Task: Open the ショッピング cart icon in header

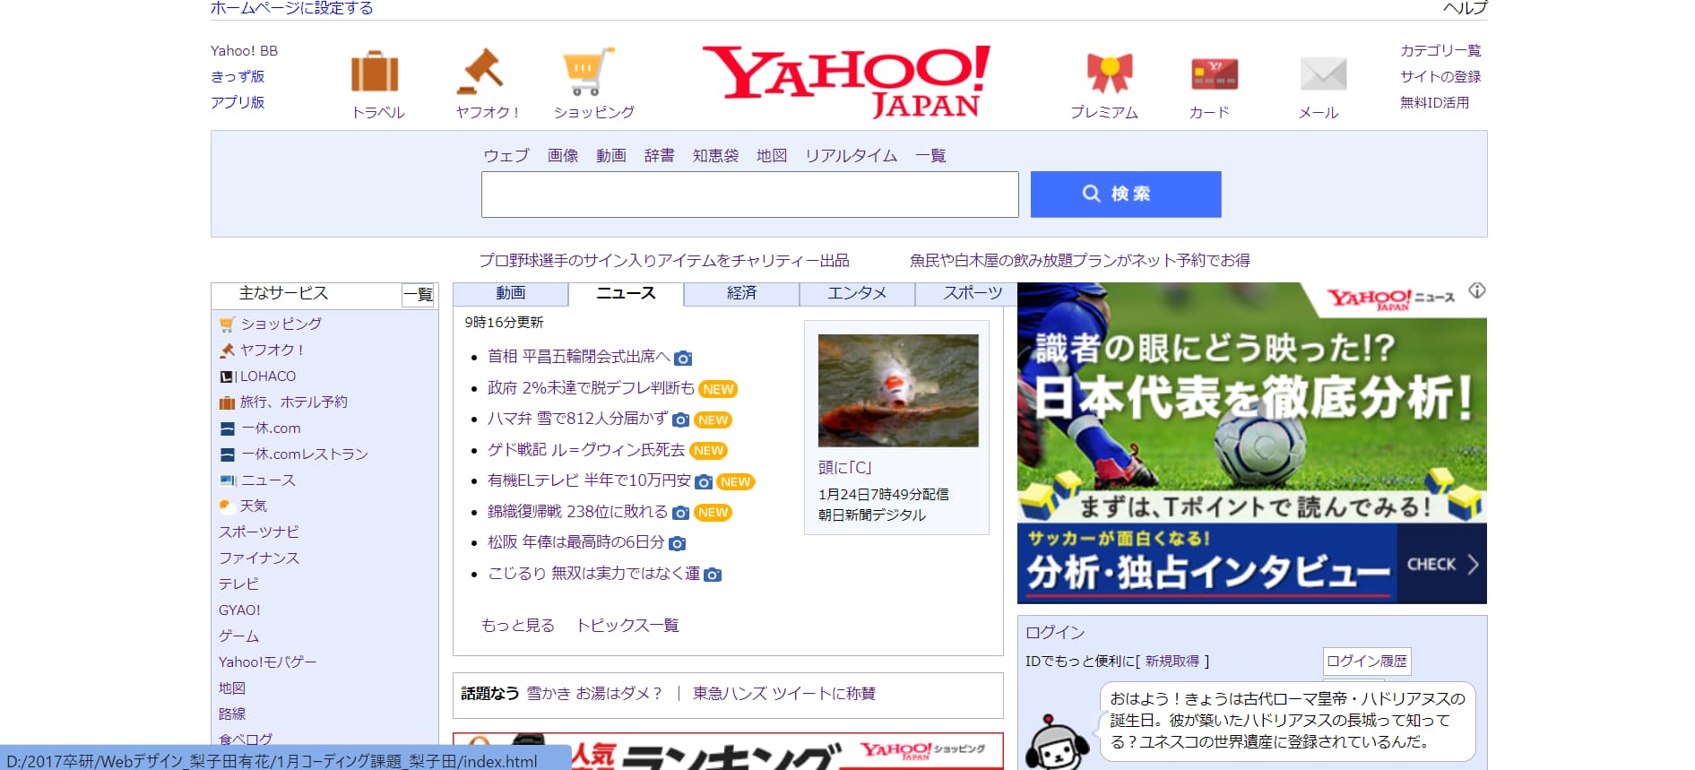Action: tap(589, 72)
